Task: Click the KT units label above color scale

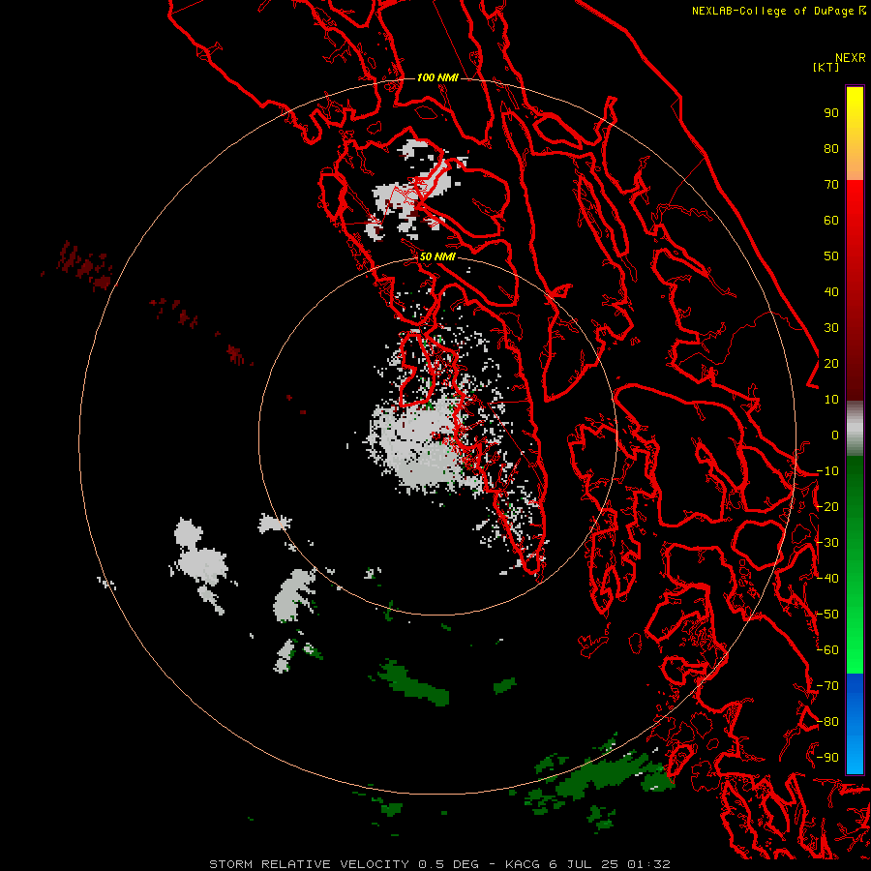Action: [826, 67]
